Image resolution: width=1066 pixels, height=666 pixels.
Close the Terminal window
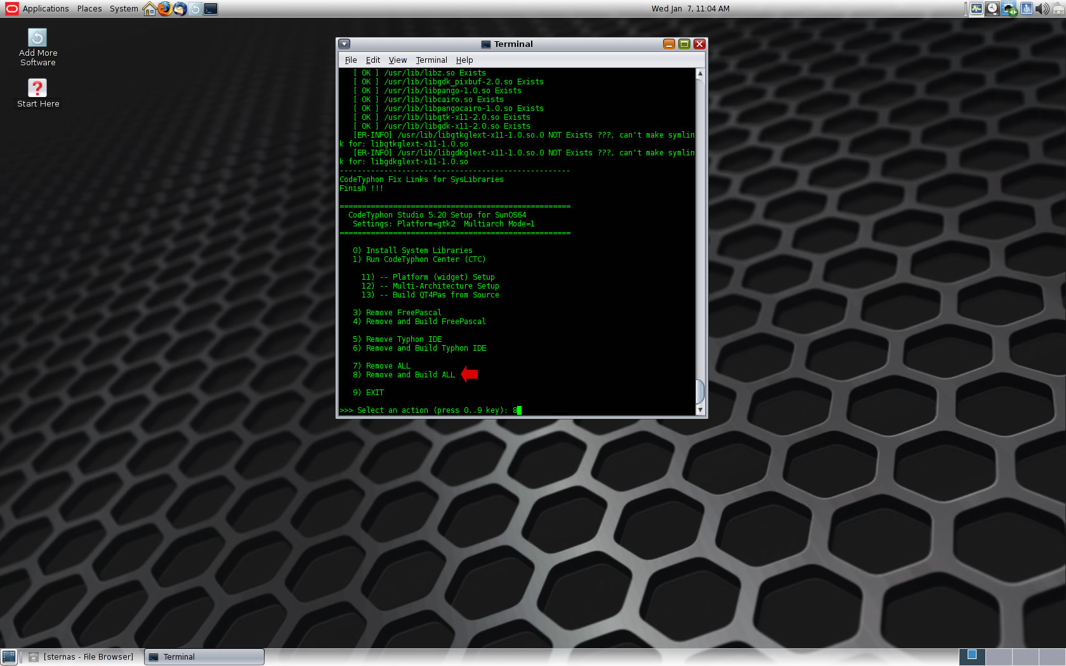coord(699,44)
